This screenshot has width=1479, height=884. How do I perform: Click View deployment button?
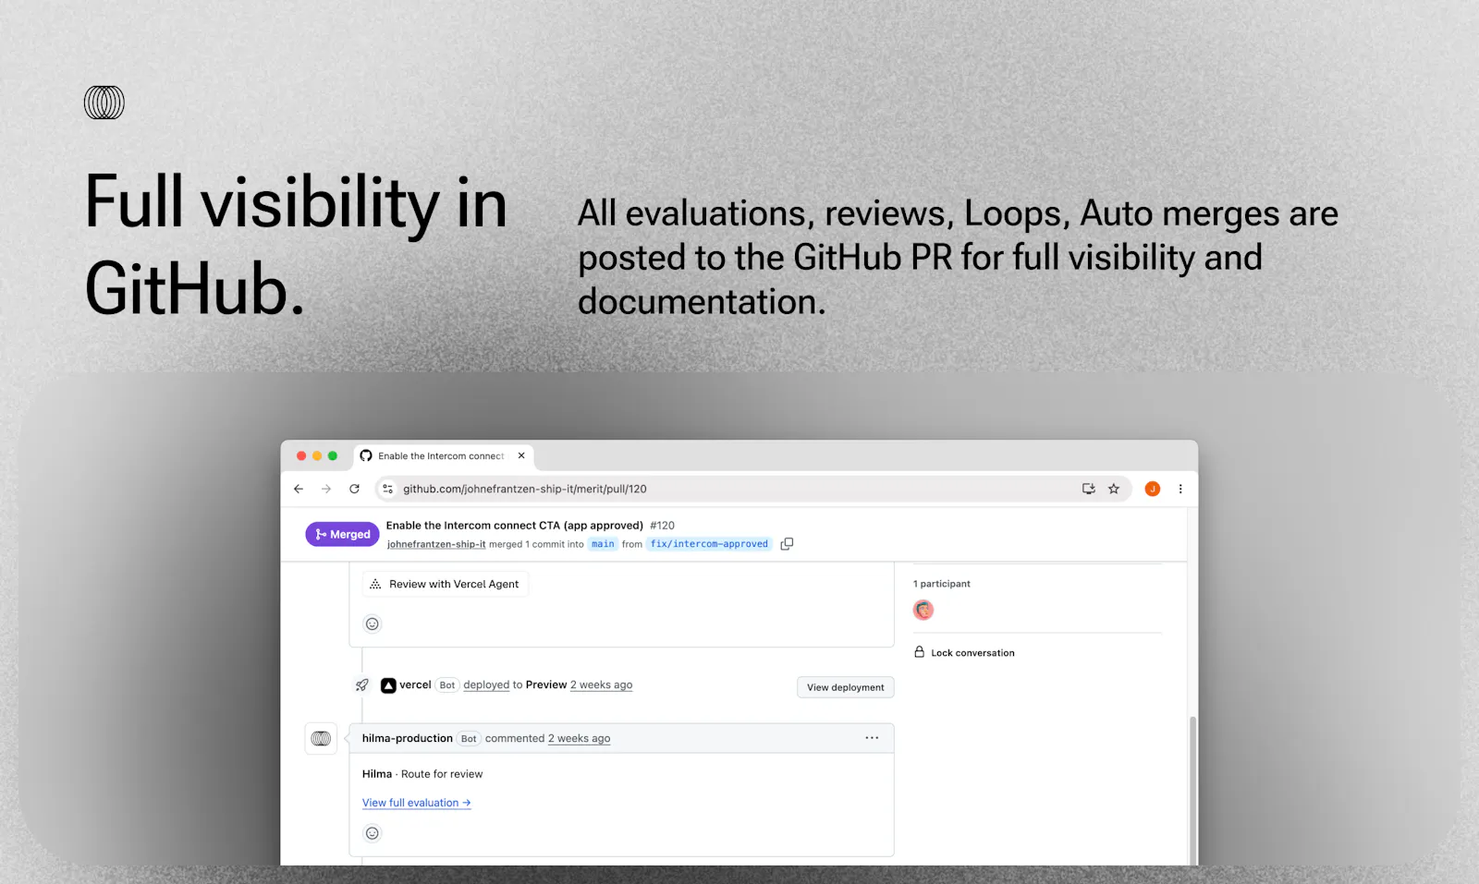click(846, 687)
